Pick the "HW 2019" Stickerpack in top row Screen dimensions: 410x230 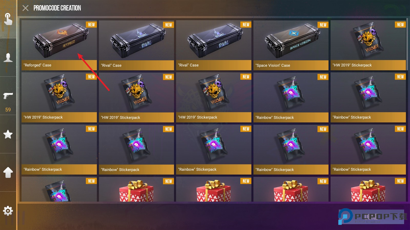point(368,45)
